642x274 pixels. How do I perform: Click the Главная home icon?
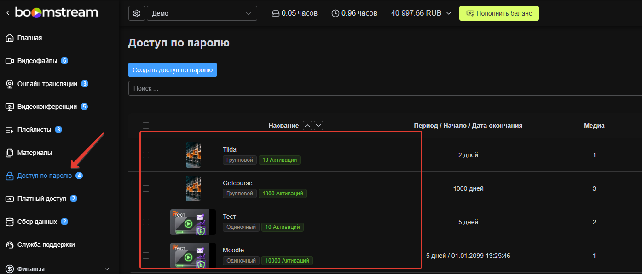(x=9, y=38)
